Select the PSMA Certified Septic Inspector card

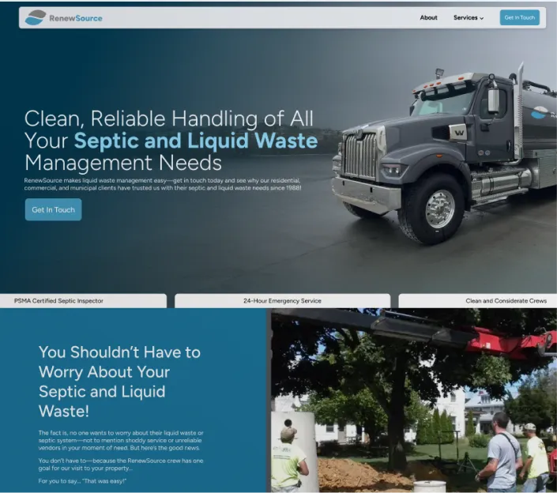83,301
